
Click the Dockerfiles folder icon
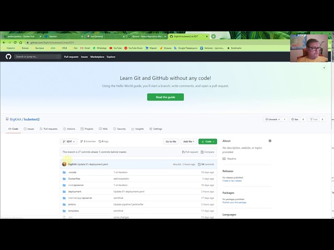coord(64,179)
